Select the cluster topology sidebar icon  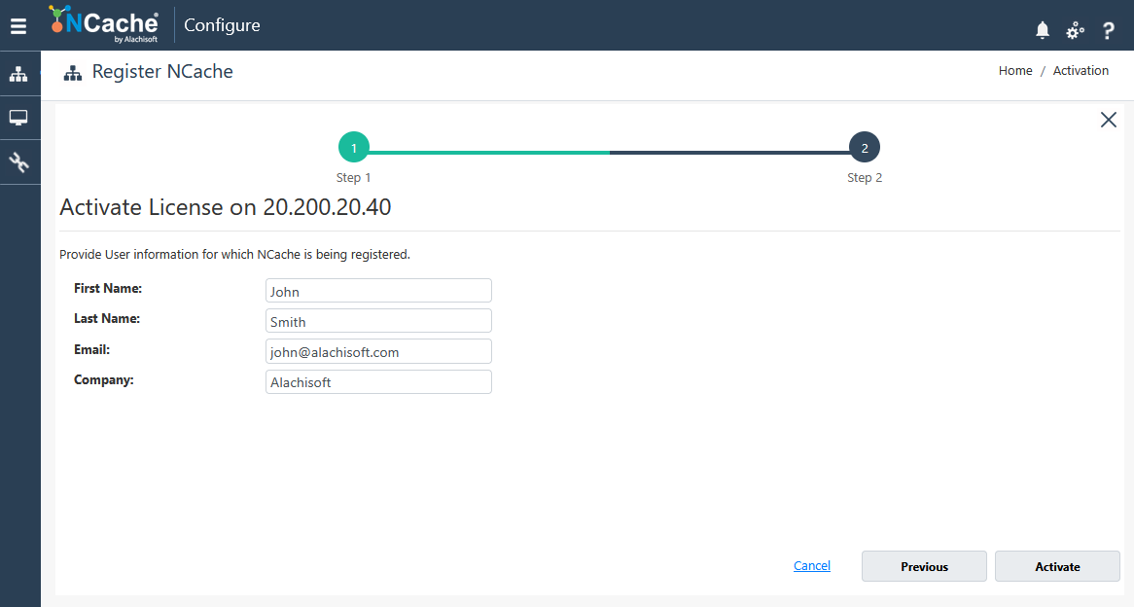tap(19, 74)
